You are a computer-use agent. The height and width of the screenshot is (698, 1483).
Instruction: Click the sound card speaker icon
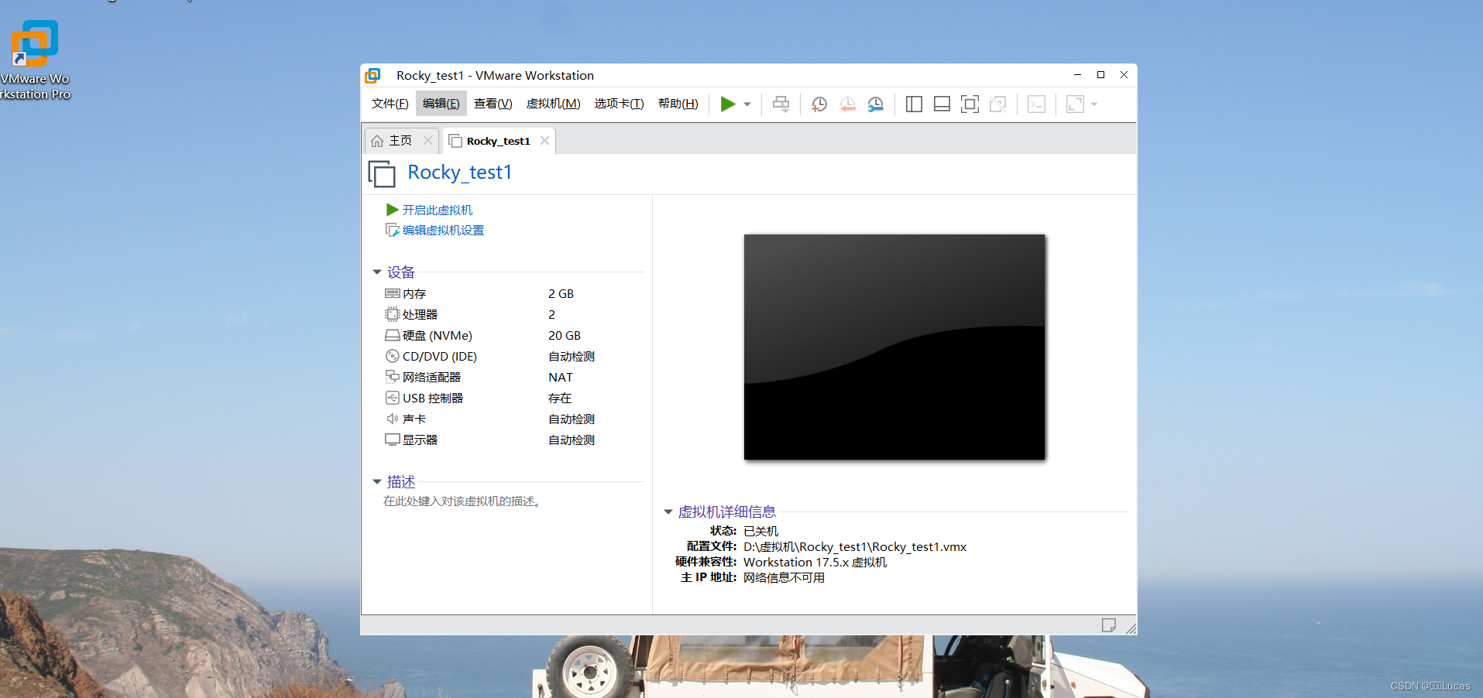(393, 419)
